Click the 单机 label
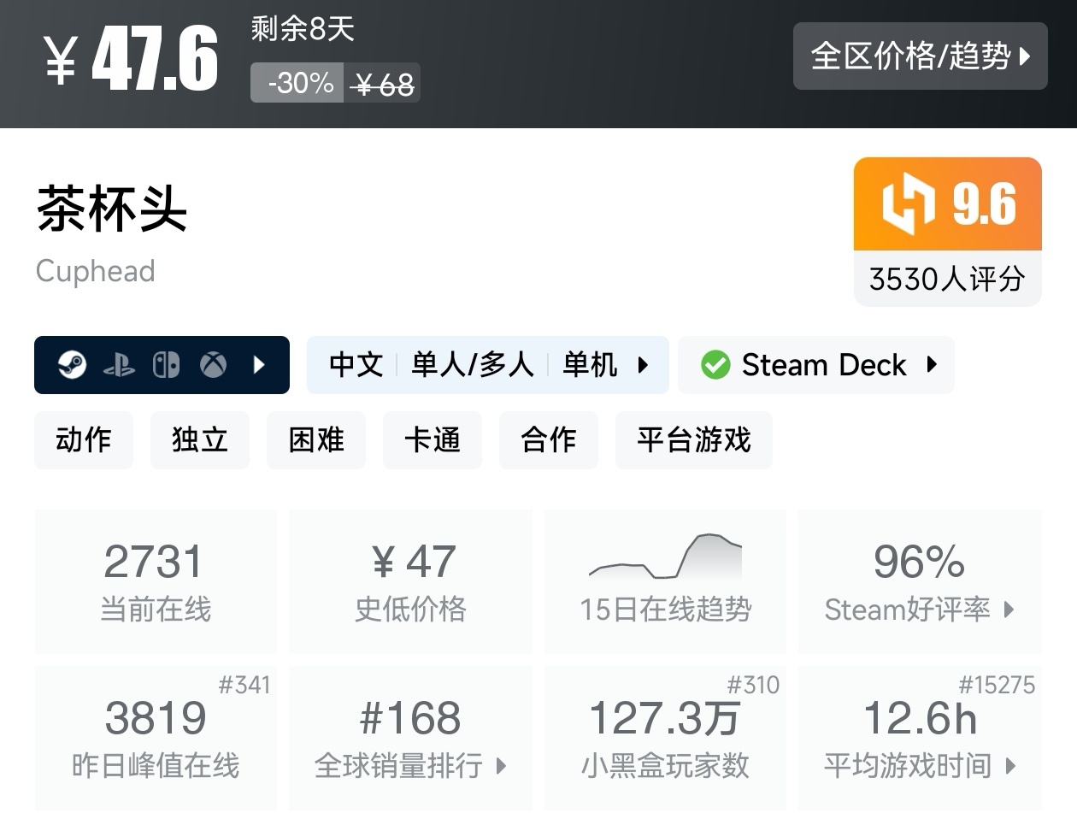Viewport: 1077px width, 813px height. (x=590, y=365)
